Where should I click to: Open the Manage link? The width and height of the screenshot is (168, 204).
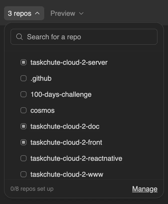[145, 189]
